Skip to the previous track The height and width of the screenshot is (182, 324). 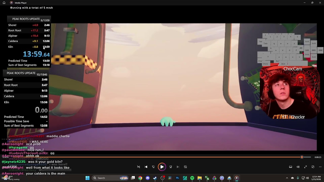click(x=146, y=167)
